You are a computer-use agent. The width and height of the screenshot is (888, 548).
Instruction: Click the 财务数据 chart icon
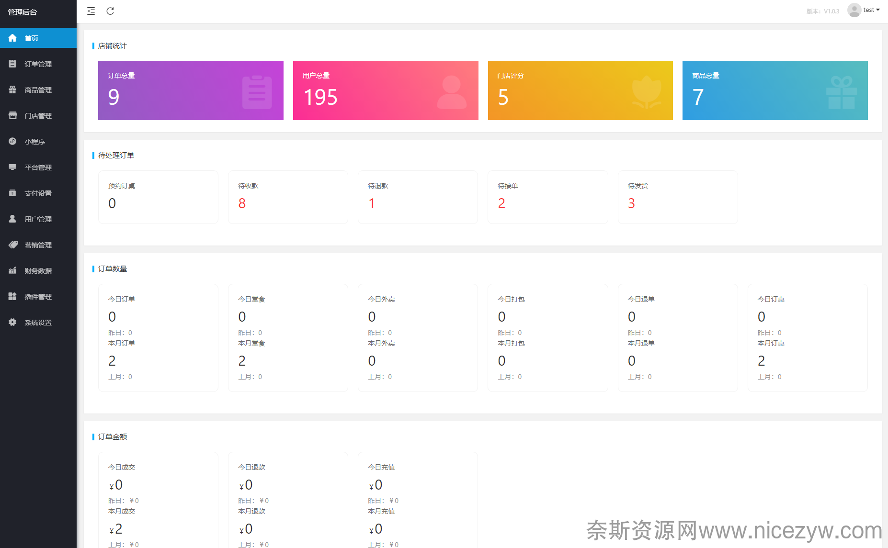(x=12, y=270)
